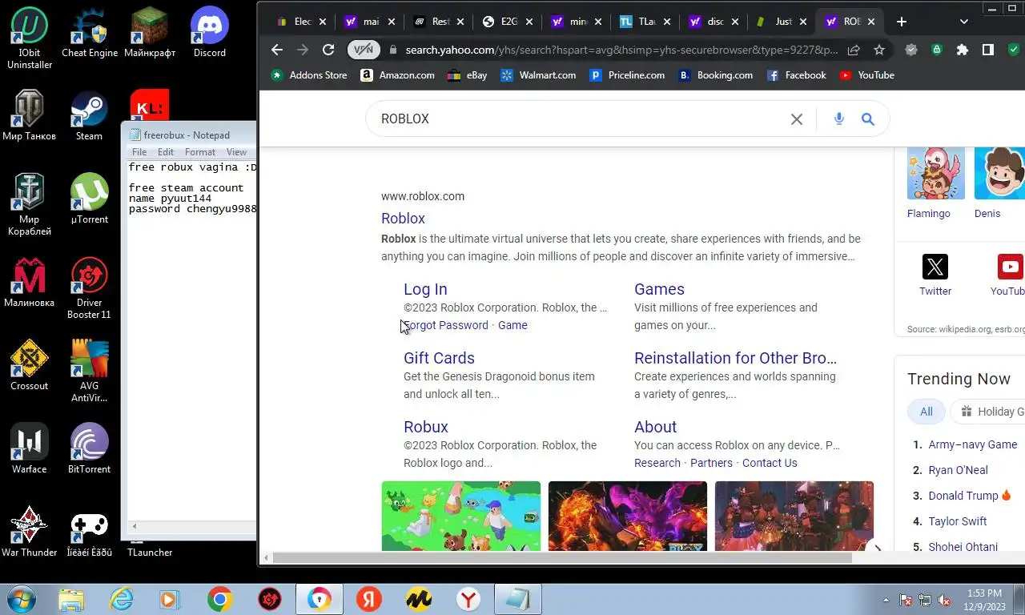Image resolution: width=1025 pixels, height=615 pixels.
Task: Click the blue search magnifier button
Action: (x=868, y=119)
